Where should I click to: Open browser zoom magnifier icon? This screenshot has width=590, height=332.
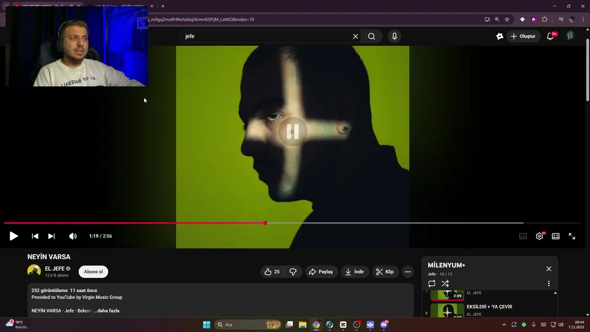[x=497, y=19]
